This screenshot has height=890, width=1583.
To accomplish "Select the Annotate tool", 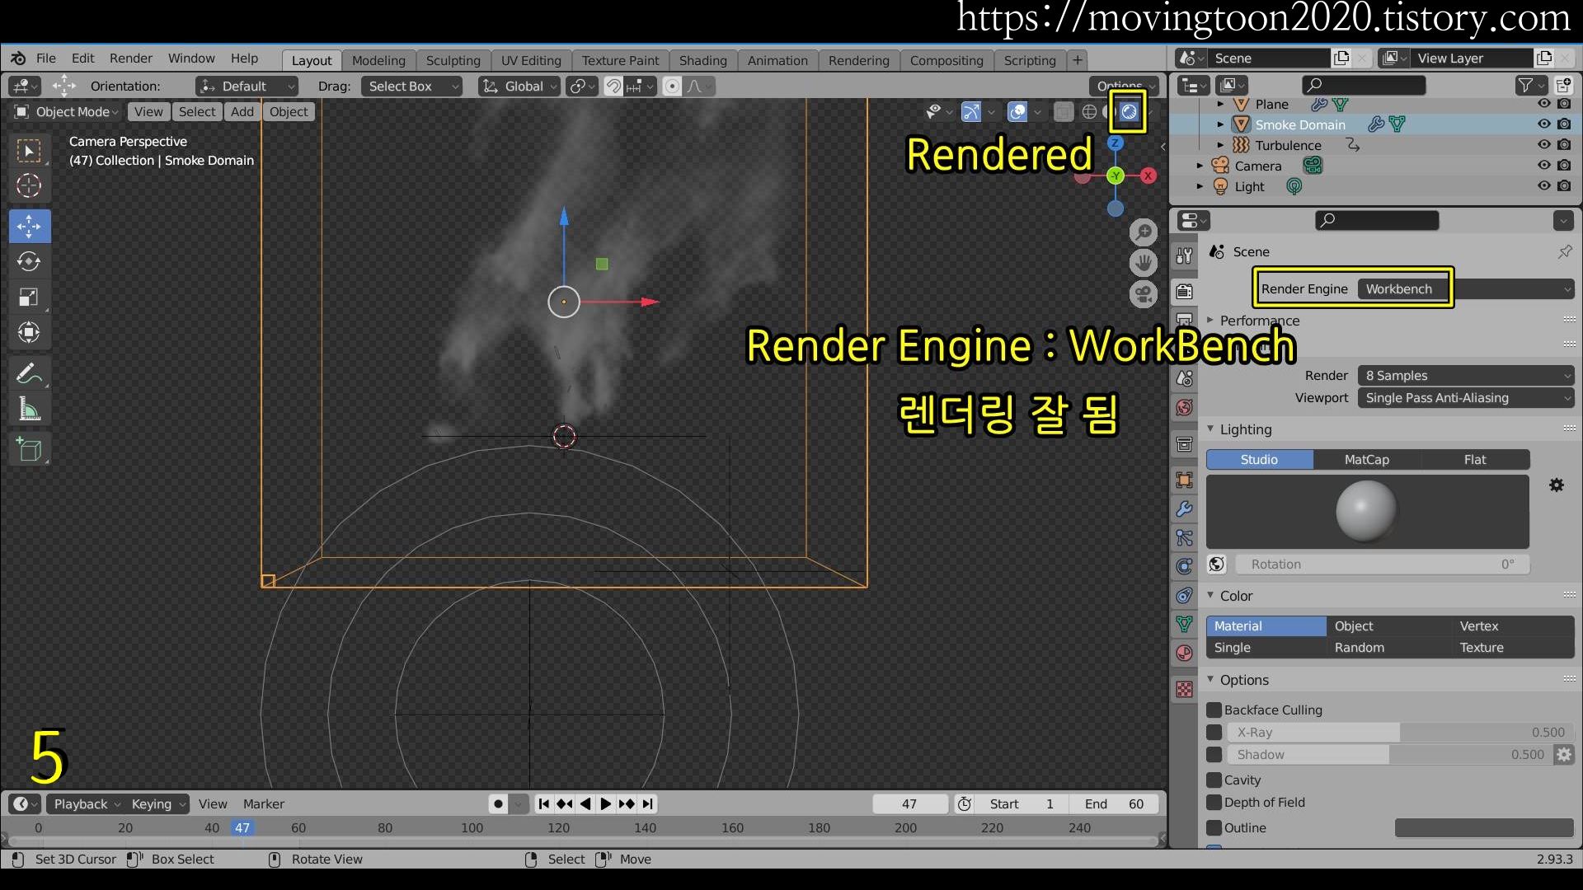I will pos(30,373).
